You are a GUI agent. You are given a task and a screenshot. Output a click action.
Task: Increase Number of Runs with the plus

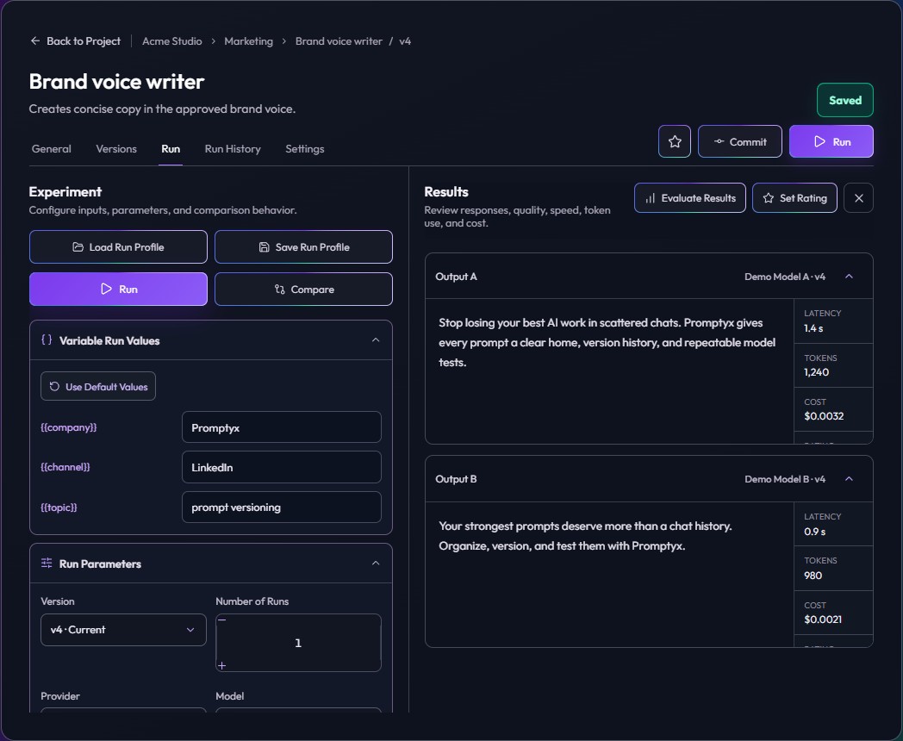(x=221, y=665)
